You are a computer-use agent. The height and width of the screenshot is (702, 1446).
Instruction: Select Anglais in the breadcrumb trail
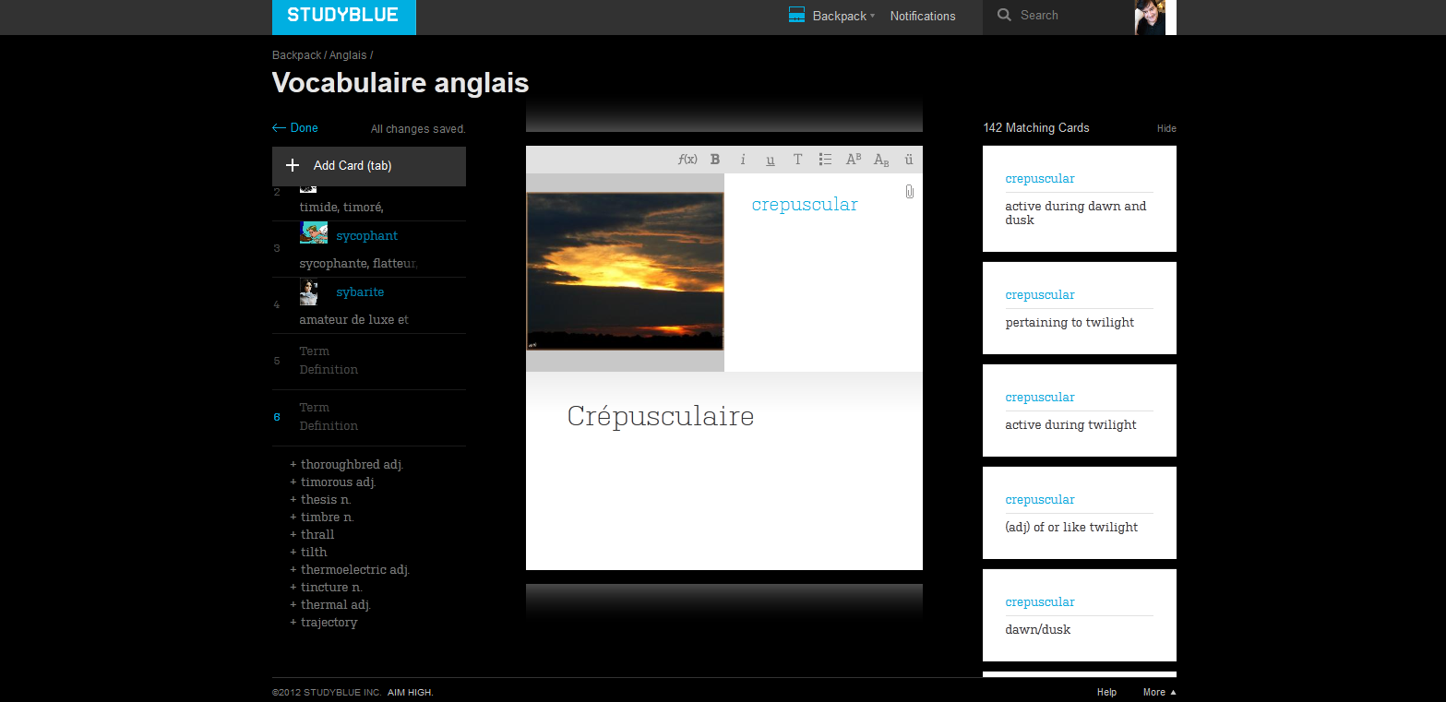pos(348,54)
